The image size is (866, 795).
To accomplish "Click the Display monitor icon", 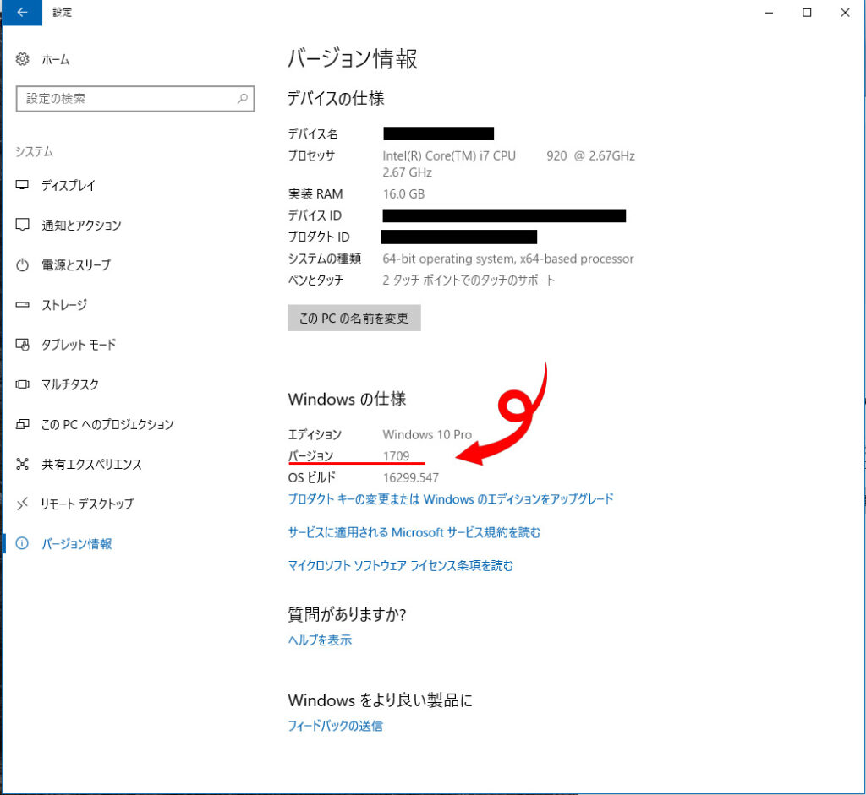I will [x=22, y=185].
